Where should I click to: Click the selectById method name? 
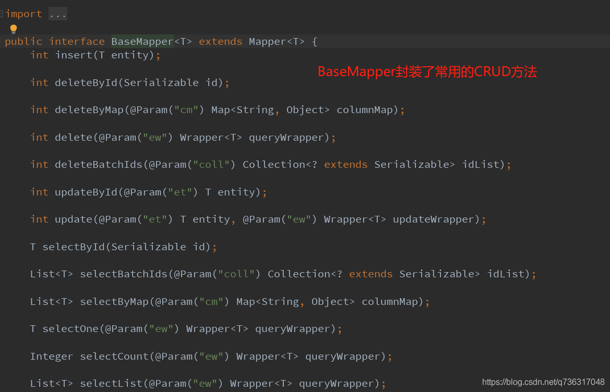(74, 247)
